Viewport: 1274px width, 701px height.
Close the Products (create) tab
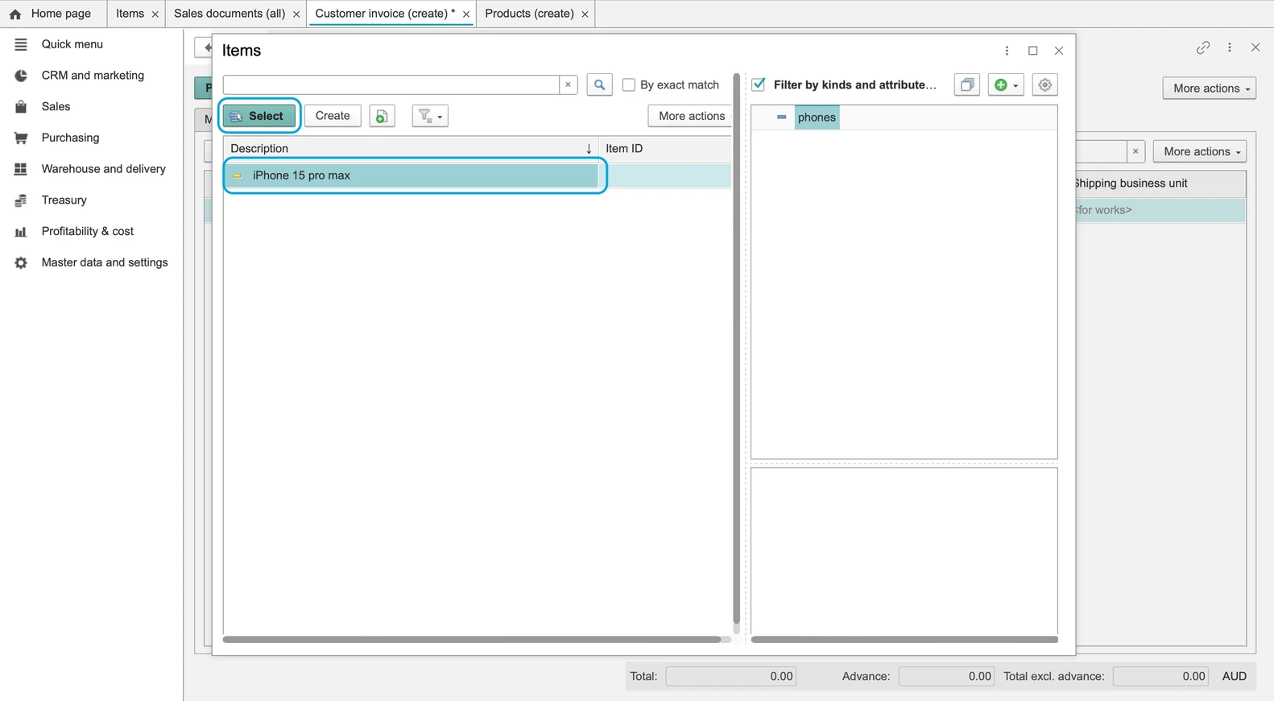(585, 14)
